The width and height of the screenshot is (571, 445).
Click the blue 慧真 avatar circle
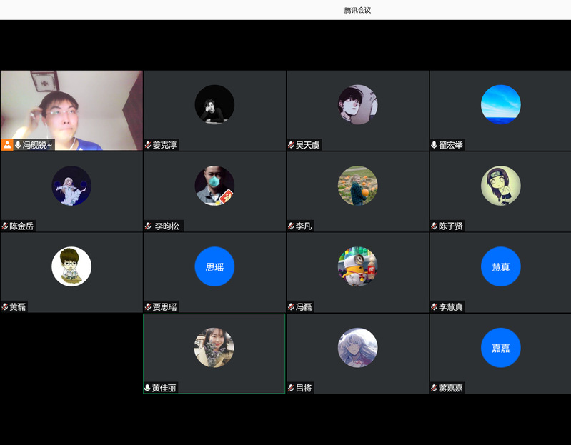tap(500, 266)
